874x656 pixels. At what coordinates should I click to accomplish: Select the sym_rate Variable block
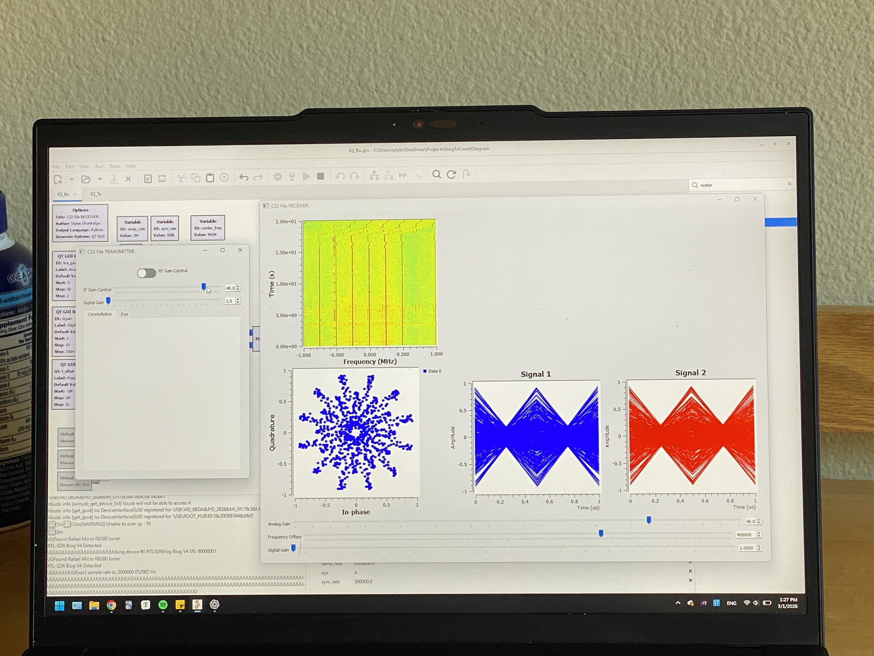(165, 228)
